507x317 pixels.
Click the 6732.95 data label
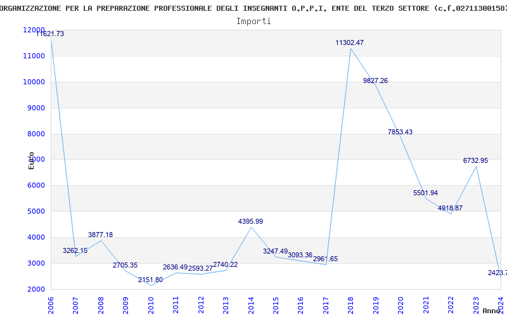pos(476,161)
